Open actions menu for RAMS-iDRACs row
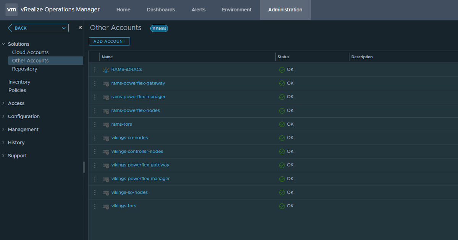Screen dimensions: 458x240 point(95,70)
